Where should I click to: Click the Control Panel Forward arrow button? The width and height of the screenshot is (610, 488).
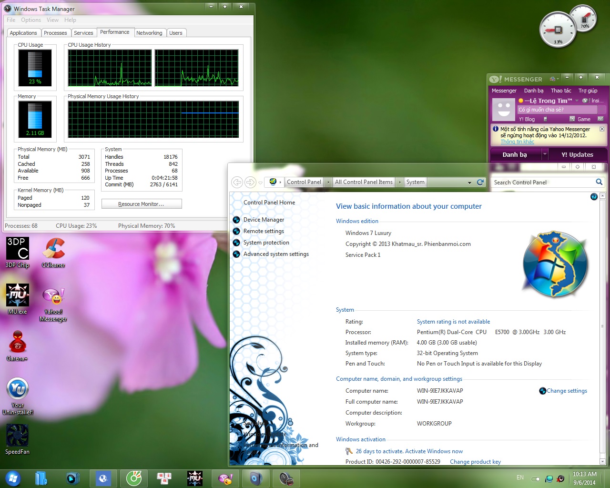250,182
